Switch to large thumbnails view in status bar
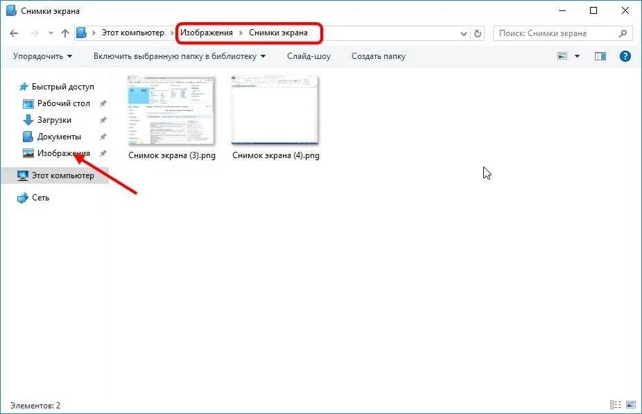The image size is (642, 414). [631, 405]
